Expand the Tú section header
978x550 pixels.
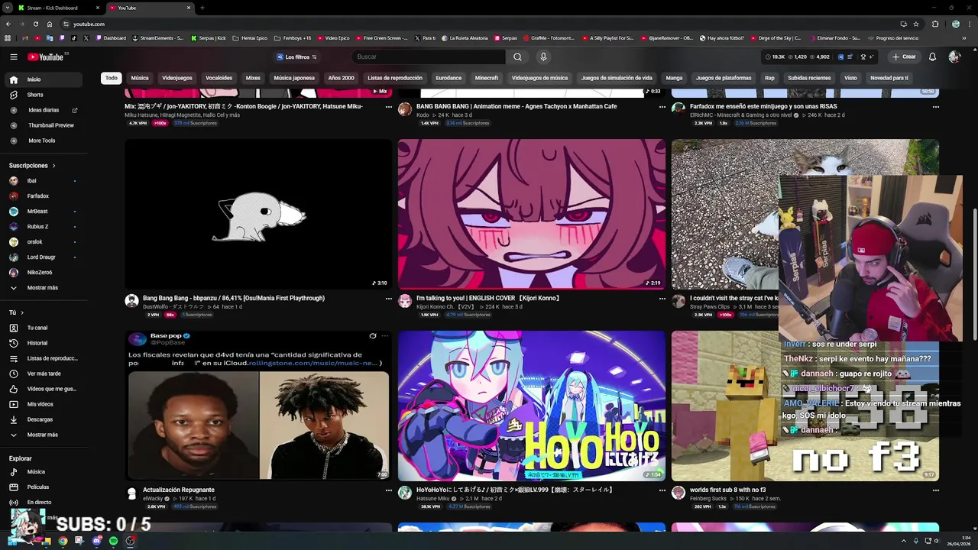click(x=16, y=312)
